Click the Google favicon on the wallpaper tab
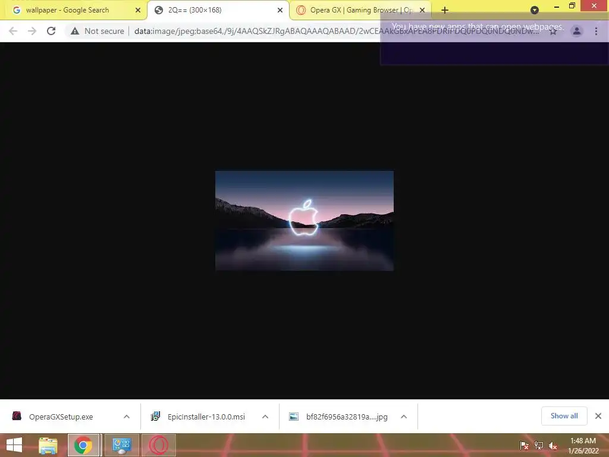 tap(17, 10)
